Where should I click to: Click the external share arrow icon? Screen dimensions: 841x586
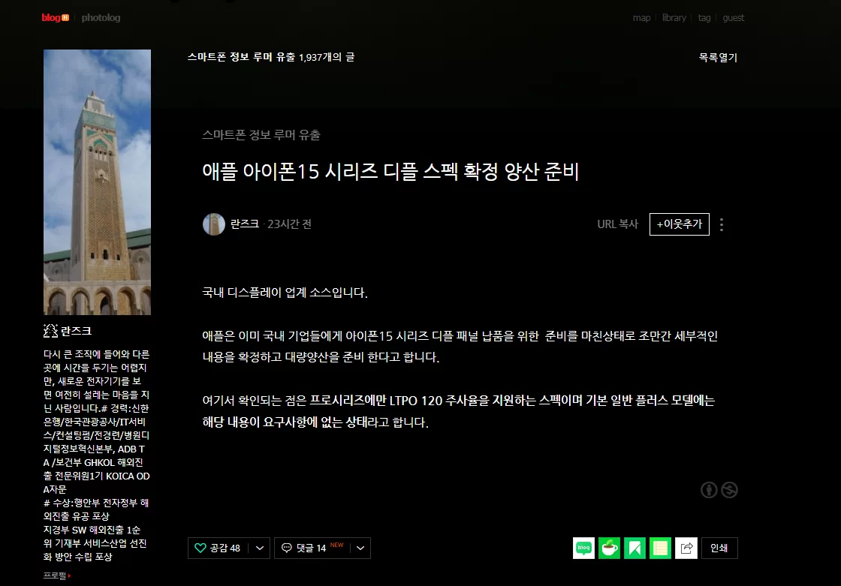pyautogui.click(x=686, y=548)
